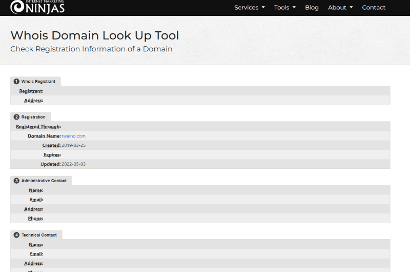Click Email label in Technical Contact

[36, 254]
